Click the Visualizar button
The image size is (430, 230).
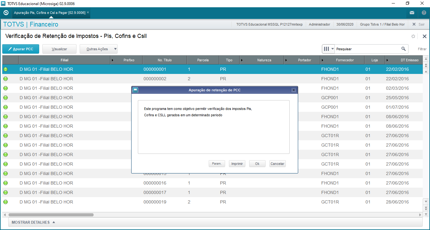(x=59, y=49)
